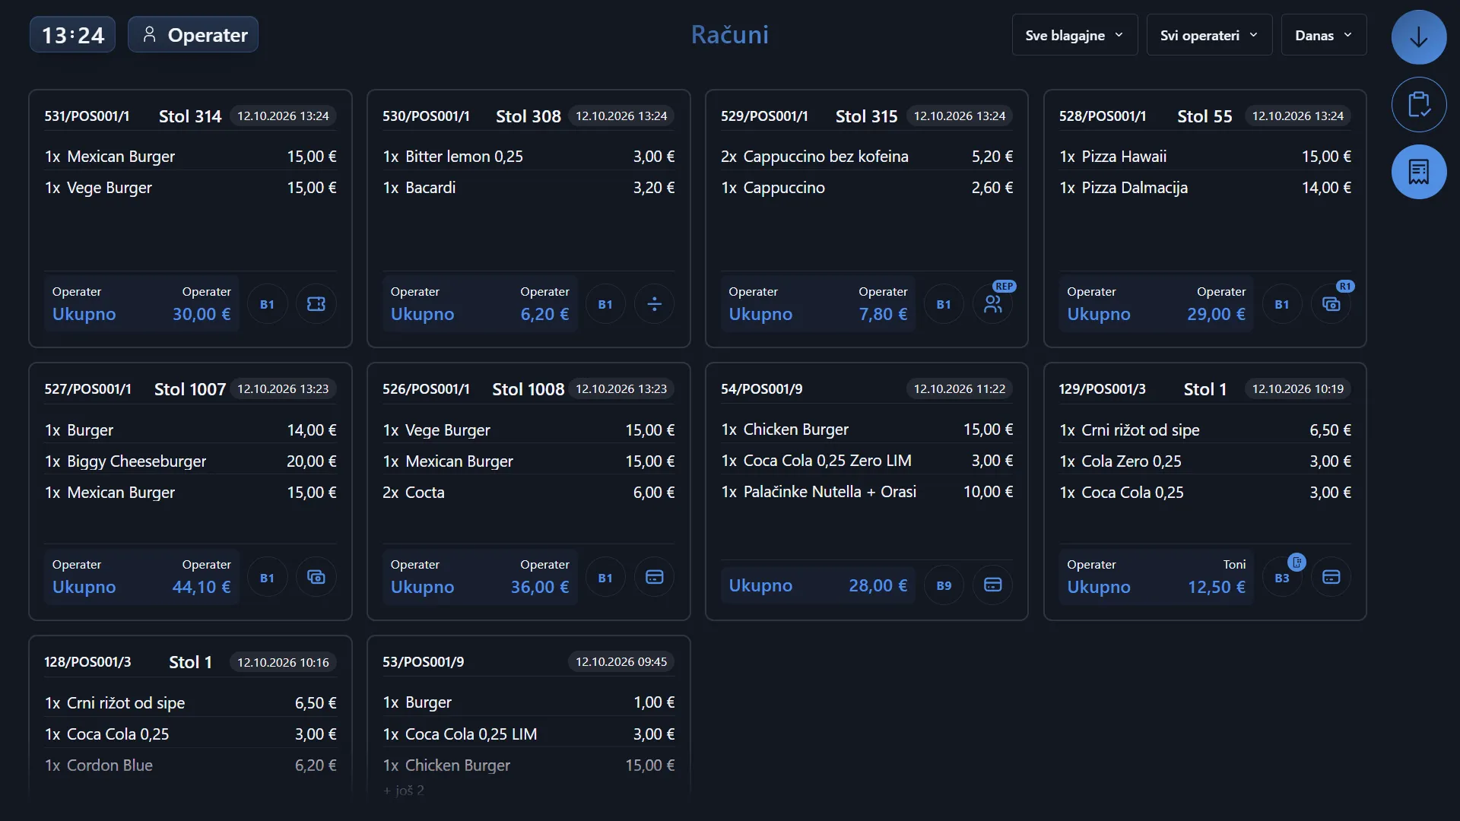Open the Danas date filter dropdown
The height and width of the screenshot is (821, 1460).
coord(1324,35)
